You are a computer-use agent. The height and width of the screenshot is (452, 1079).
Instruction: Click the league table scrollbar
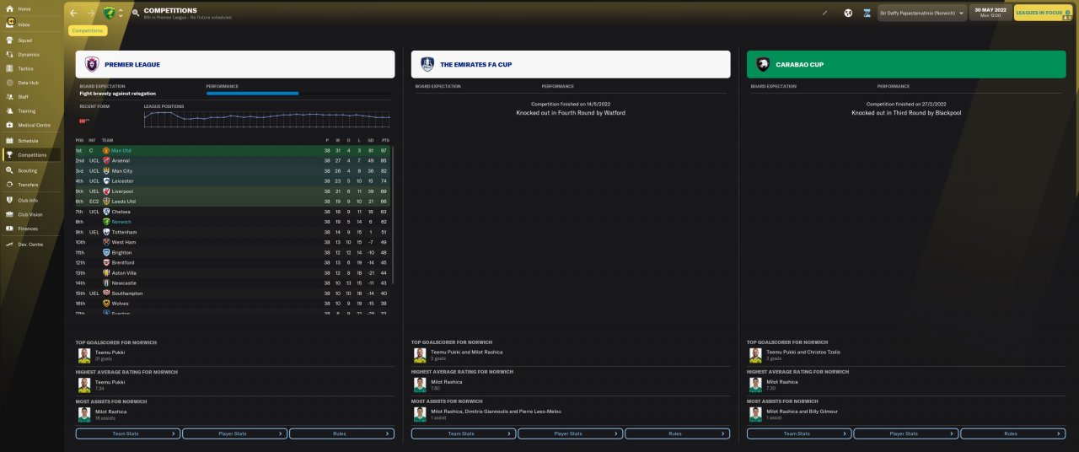[x=393, y=215]
